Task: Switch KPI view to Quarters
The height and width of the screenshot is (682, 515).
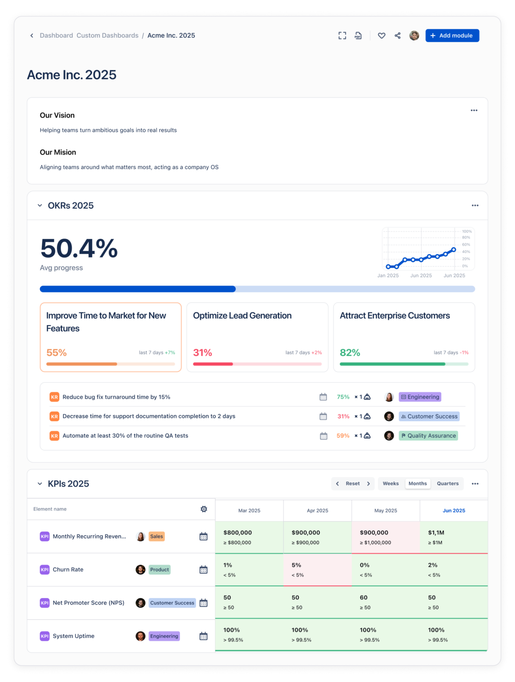Action: click(x=447, y=484)
